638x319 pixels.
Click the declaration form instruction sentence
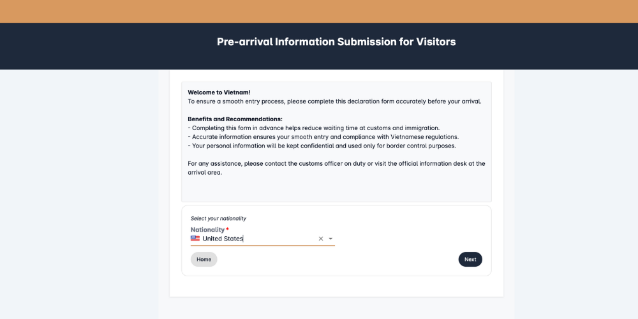tap(334, 101)
